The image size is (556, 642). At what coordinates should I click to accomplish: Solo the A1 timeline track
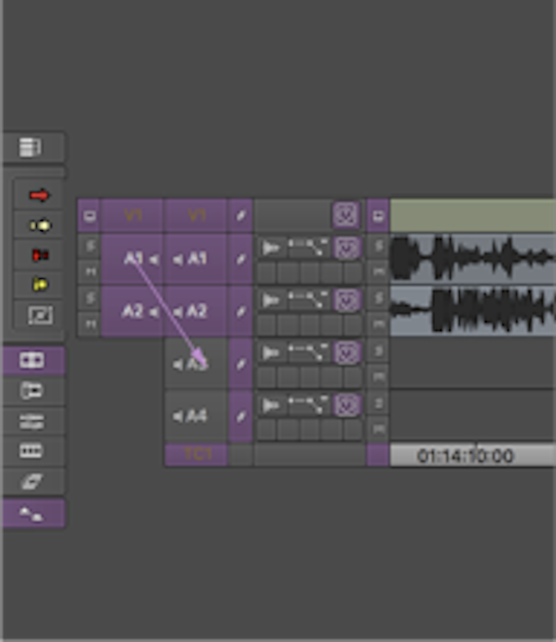(x=379, y=245)
